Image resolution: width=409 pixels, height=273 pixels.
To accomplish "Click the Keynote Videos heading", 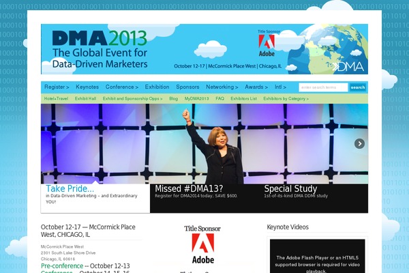I will click(x=288, y=227).
